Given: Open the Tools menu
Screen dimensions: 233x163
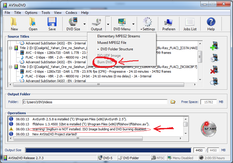Looking at the screenshot, I should [x=46, y=13].
